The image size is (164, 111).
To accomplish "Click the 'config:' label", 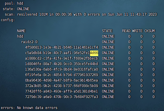I will coord(8,20).
